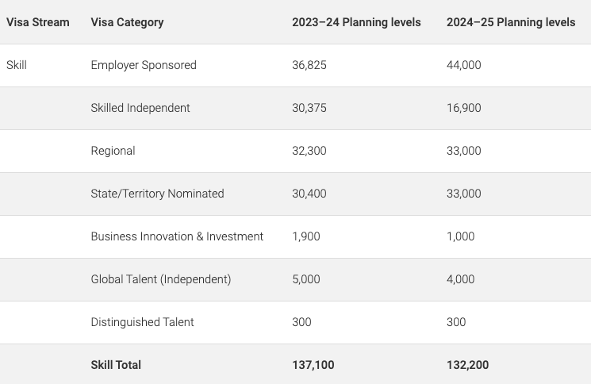Click the Skill Total row label
Viewport: 591px width, 384px height.
point(116,365)
